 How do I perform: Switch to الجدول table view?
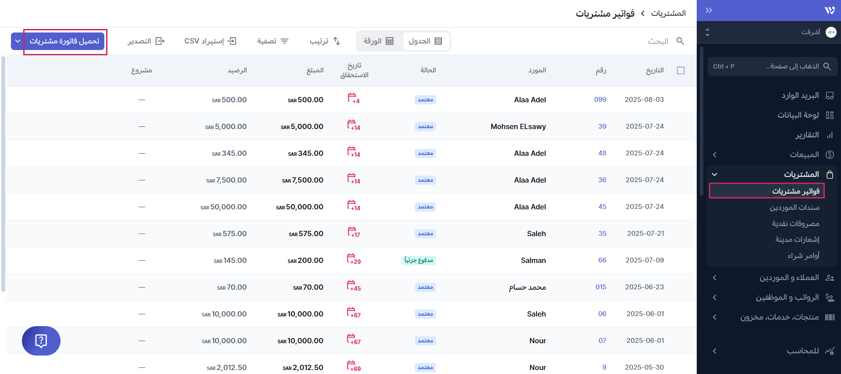[425, 41]
